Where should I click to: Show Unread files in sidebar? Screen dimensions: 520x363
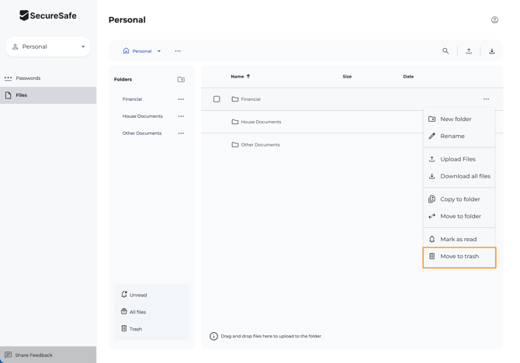point(138,295)
